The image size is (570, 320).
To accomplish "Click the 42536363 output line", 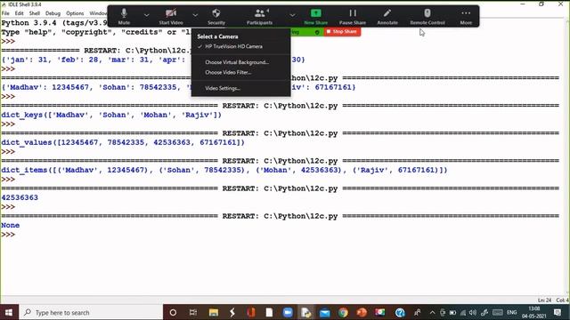I will click(20, 197).
